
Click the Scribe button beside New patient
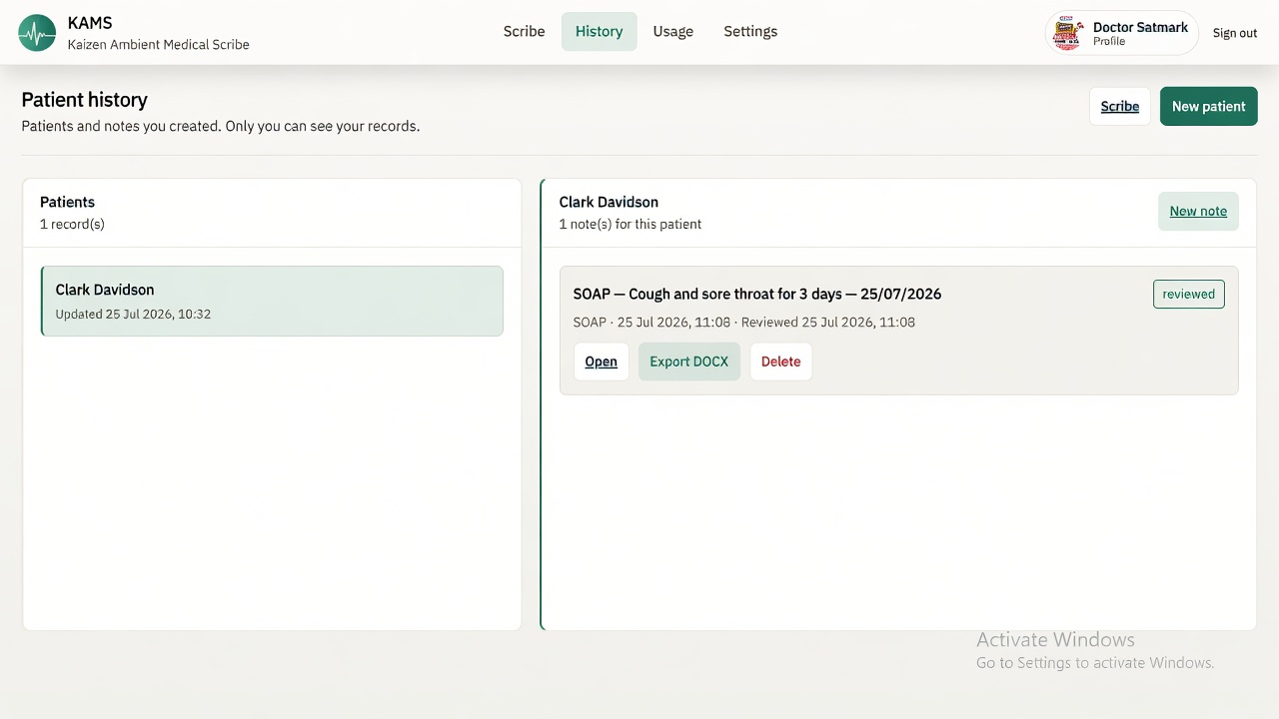tap(1119, 106)
